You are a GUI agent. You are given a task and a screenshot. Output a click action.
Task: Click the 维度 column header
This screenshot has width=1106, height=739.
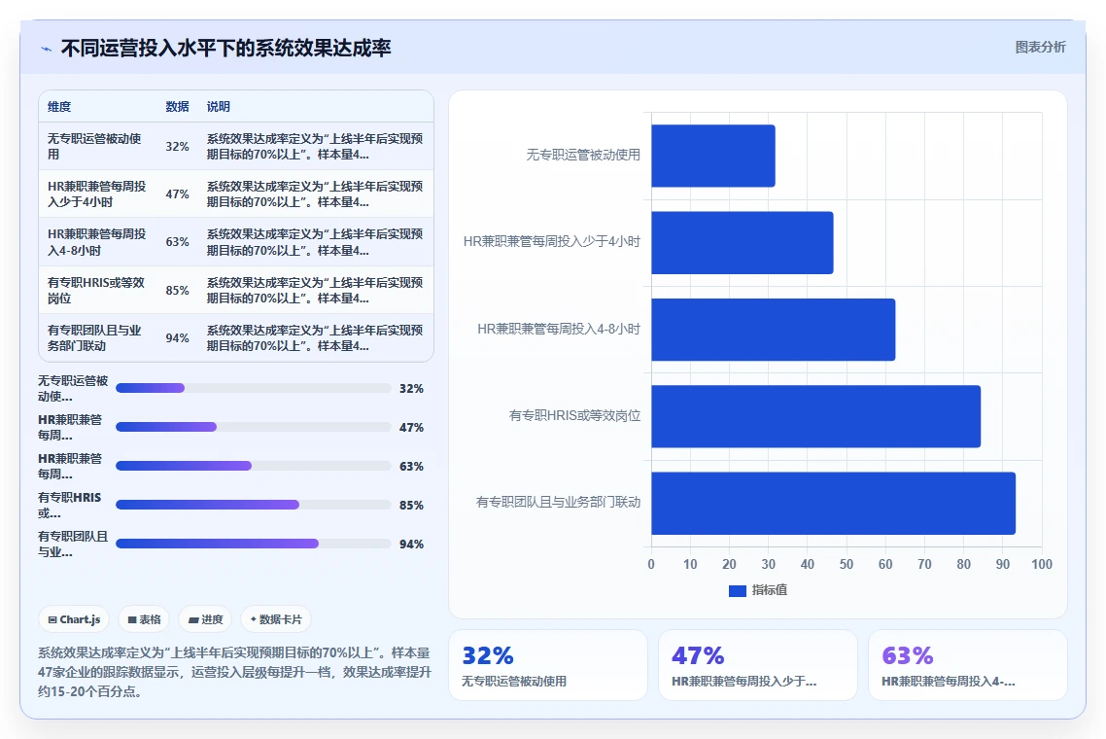(x=59, y=107)
